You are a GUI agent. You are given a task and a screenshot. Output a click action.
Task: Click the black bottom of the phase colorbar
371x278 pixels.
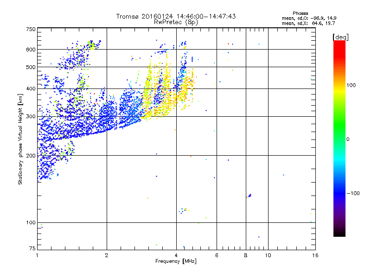pyautogui.click(x=339, y=233)
